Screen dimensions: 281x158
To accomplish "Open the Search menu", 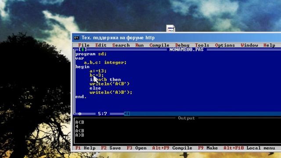I will click(121, 45).
